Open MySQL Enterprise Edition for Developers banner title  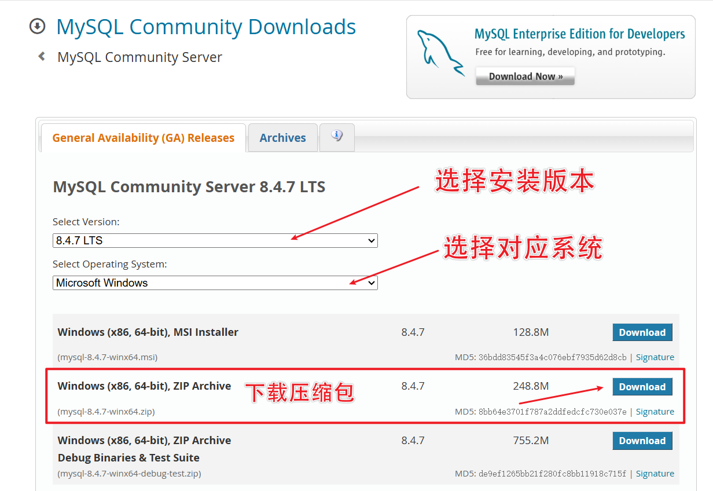(x=579, y=34)
